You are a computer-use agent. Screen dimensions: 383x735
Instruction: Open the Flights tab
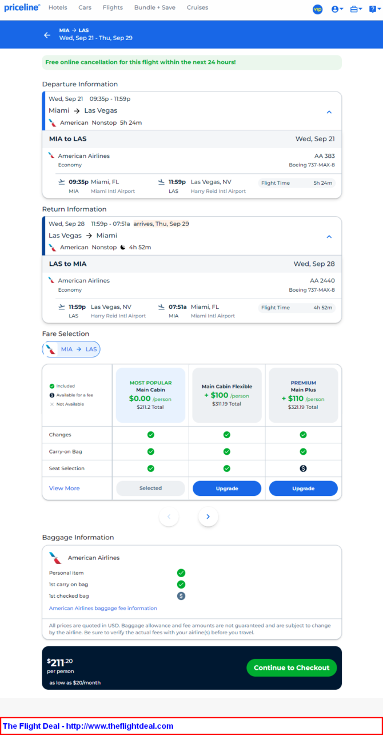pos(113,7)
